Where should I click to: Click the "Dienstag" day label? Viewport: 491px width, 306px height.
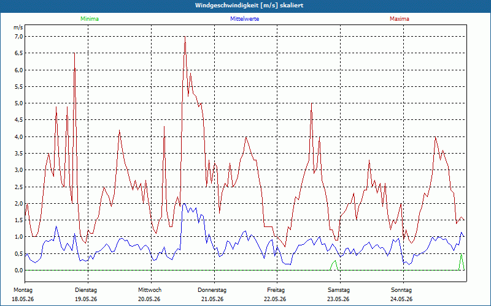click(x=86, y=290)
